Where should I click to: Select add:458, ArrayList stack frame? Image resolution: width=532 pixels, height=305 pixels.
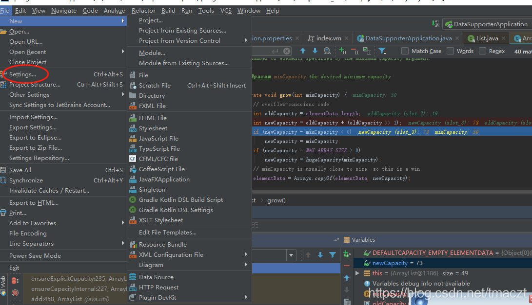point(75,299)
